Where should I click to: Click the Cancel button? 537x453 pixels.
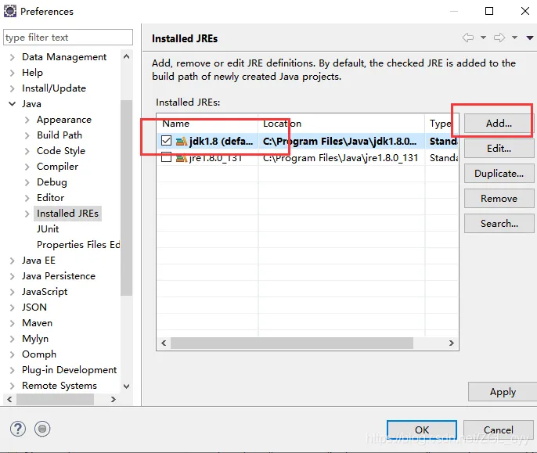point(499,430)
